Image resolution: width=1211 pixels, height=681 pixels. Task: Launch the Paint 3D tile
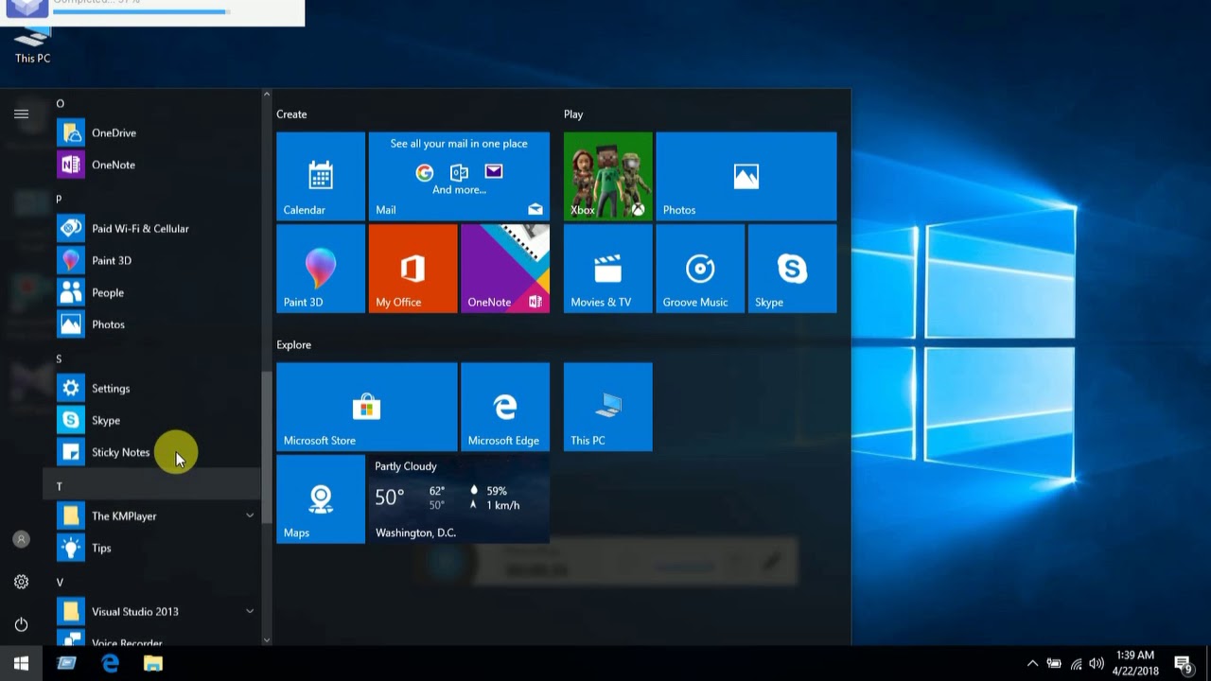coord(321,269)
